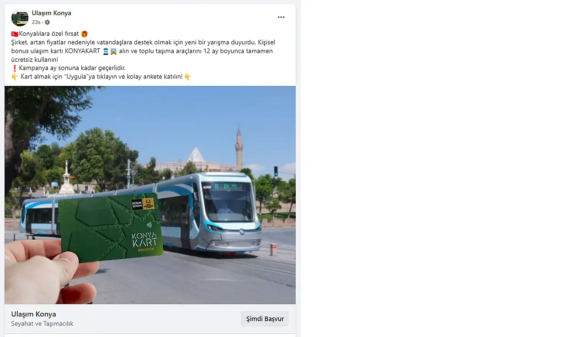
Task: Open the 23s timestamp link
Action: [x=36, y=22]
